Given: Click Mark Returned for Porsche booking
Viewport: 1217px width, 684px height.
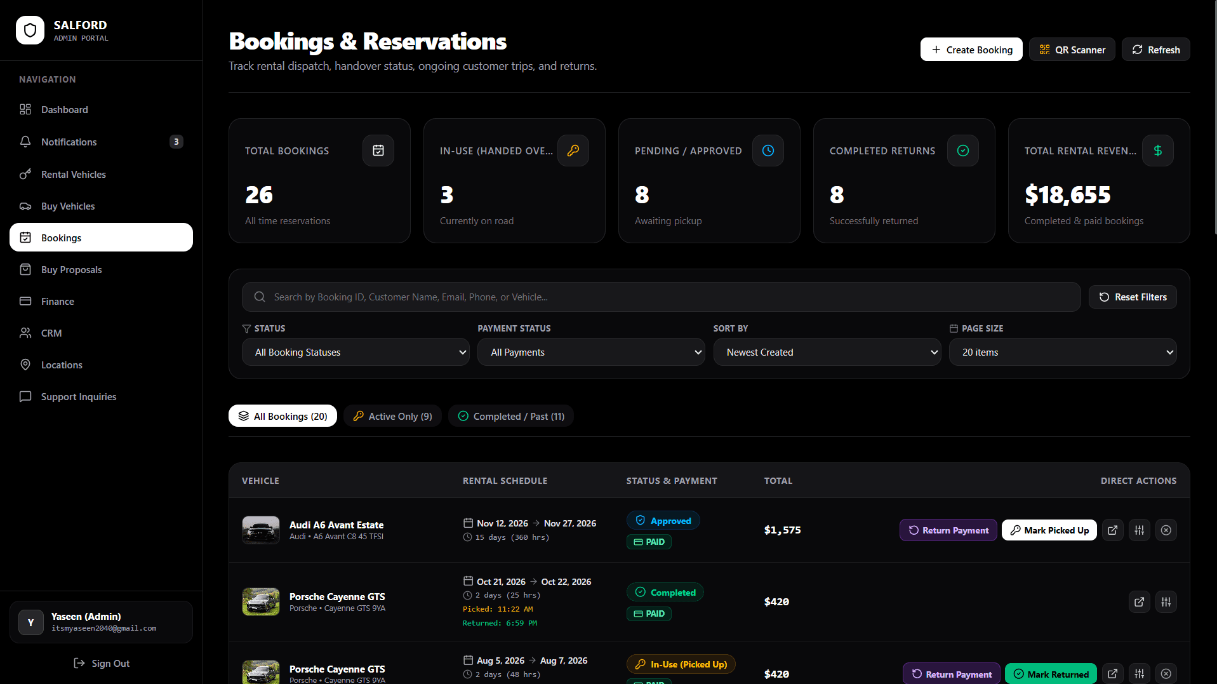Looking at the screenshot, I should 1051,674.
